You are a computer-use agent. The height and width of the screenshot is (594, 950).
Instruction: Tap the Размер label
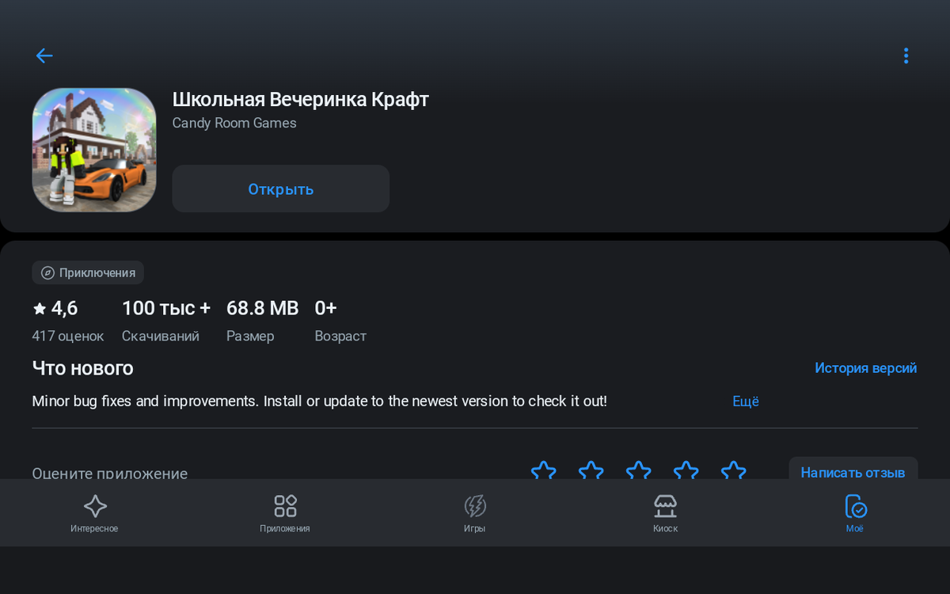point(250,336)
